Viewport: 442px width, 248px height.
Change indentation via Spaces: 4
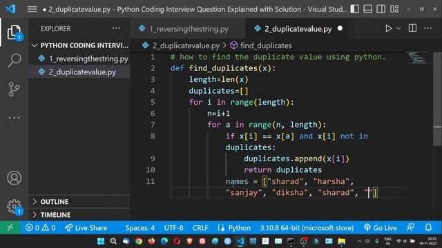(140, 228)
